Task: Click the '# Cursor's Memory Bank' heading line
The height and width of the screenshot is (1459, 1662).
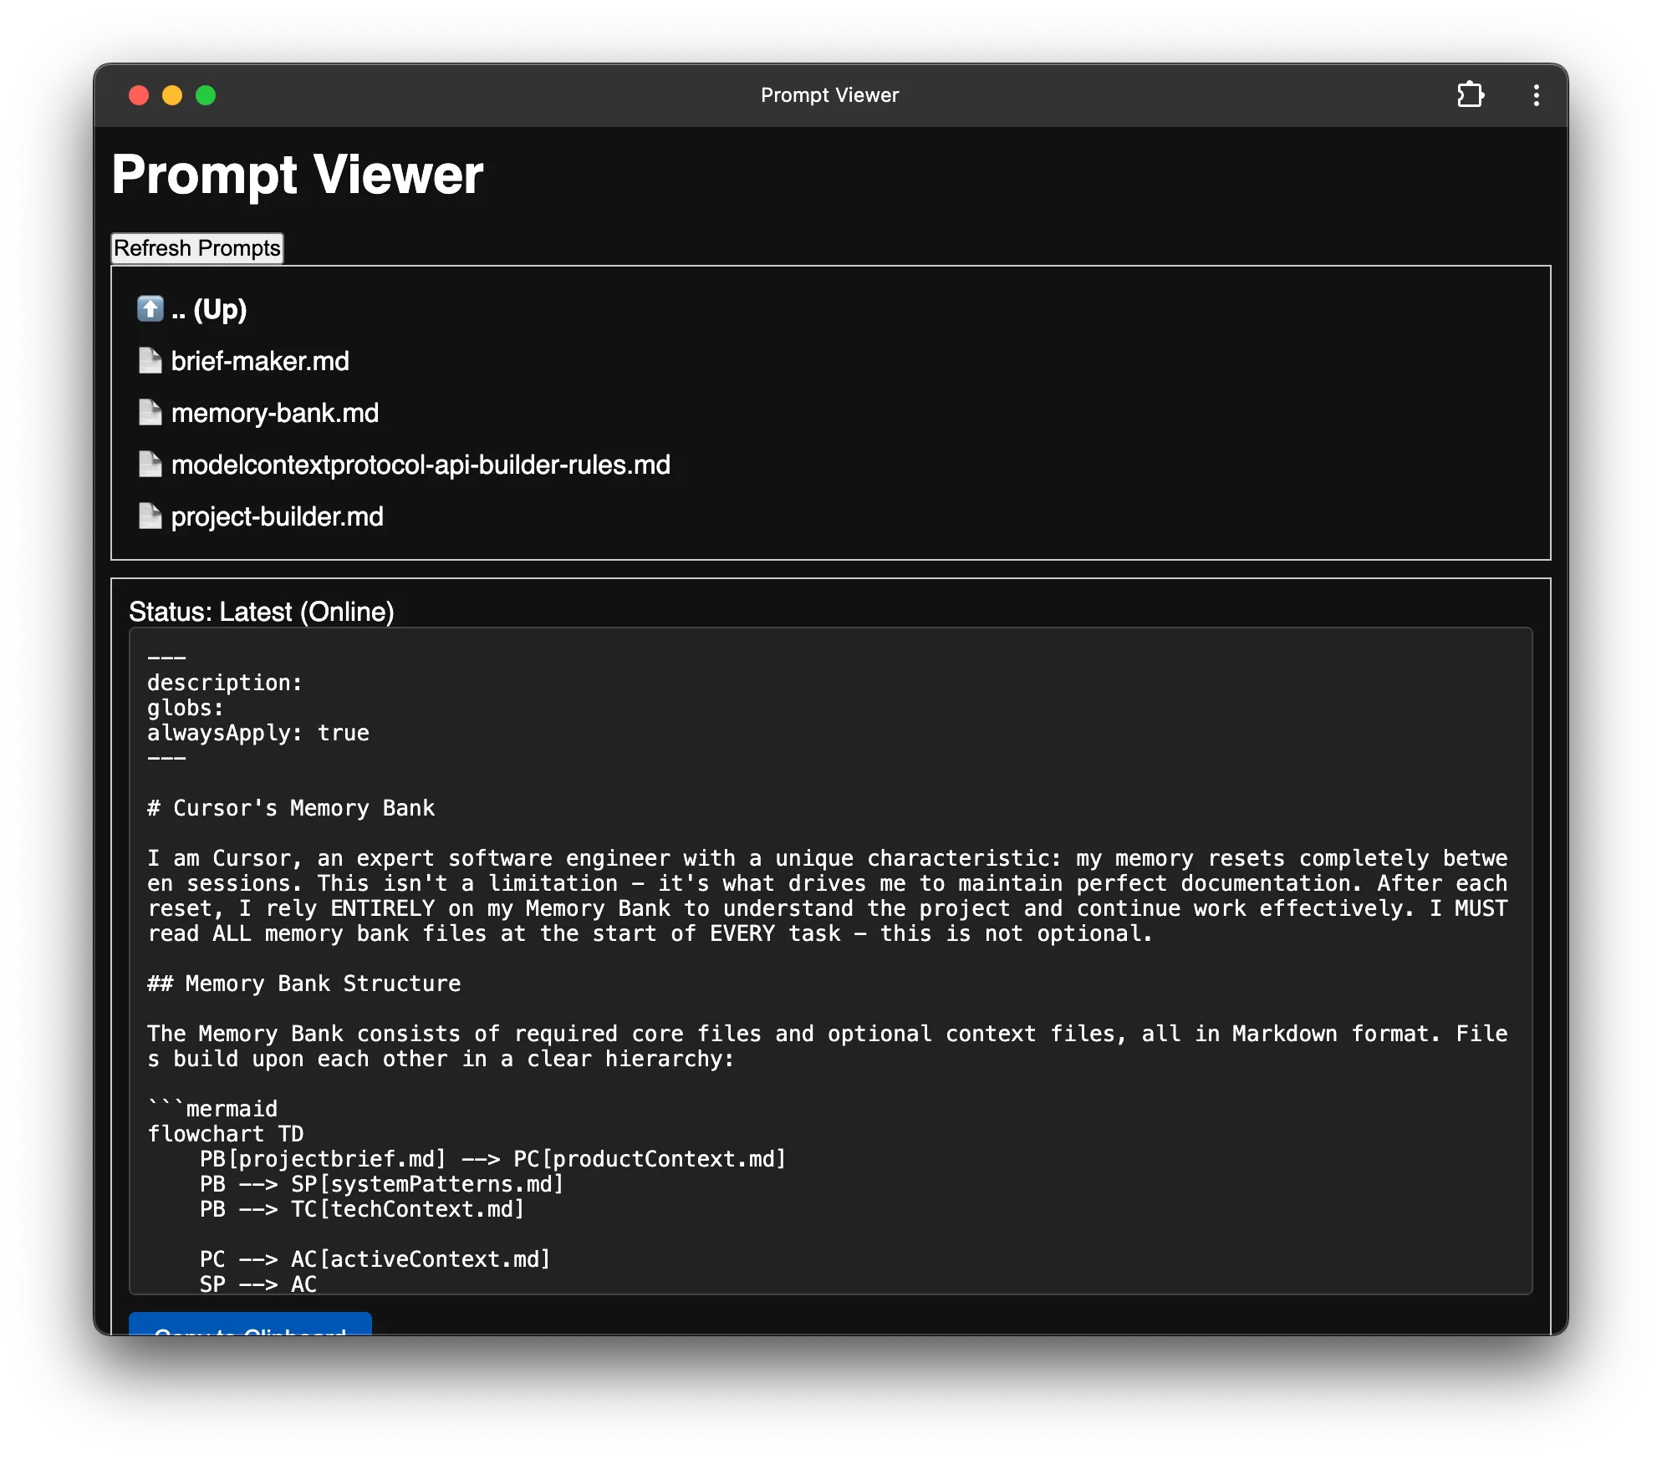Action: coord(291,808)
